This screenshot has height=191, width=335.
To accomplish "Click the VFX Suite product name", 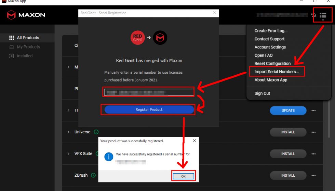I will click(83, 154).
